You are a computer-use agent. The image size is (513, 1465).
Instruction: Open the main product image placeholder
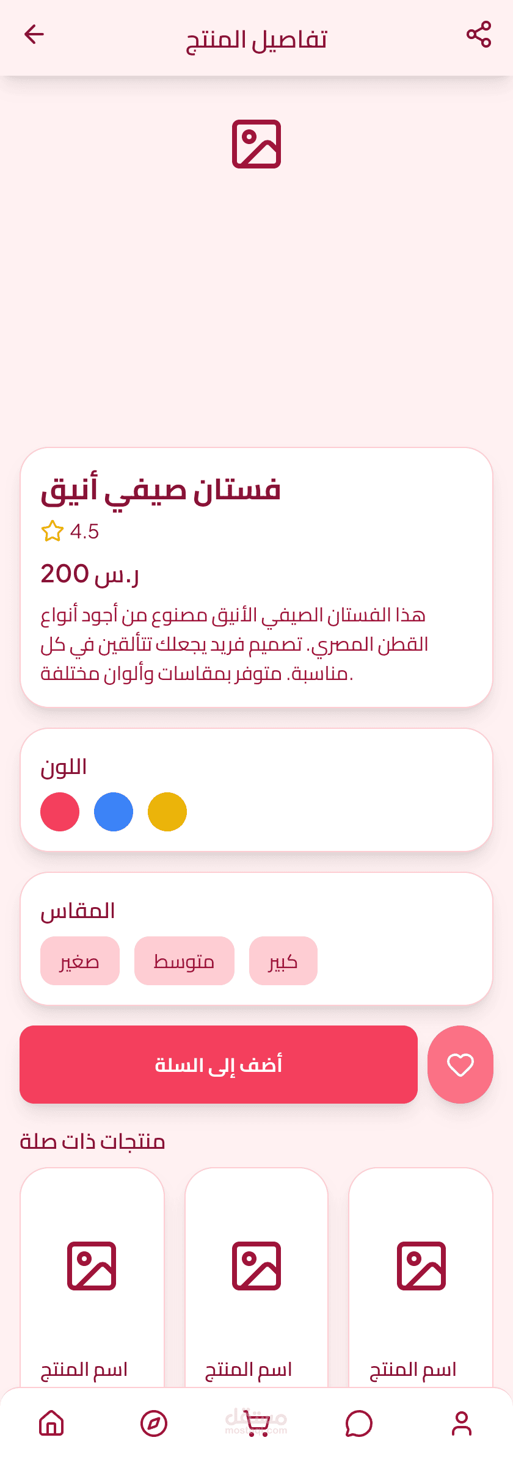[256, 144]
